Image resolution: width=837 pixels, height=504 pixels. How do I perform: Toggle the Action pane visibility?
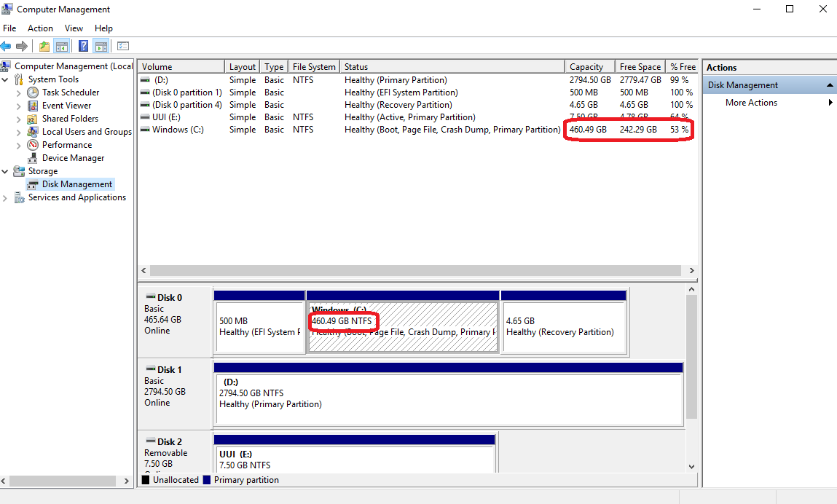point(101,46)
